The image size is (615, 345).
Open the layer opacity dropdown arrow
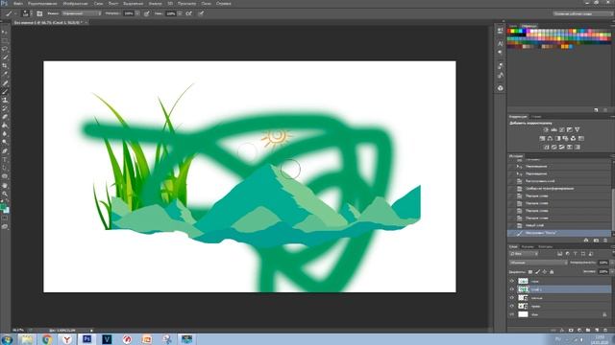612,263
